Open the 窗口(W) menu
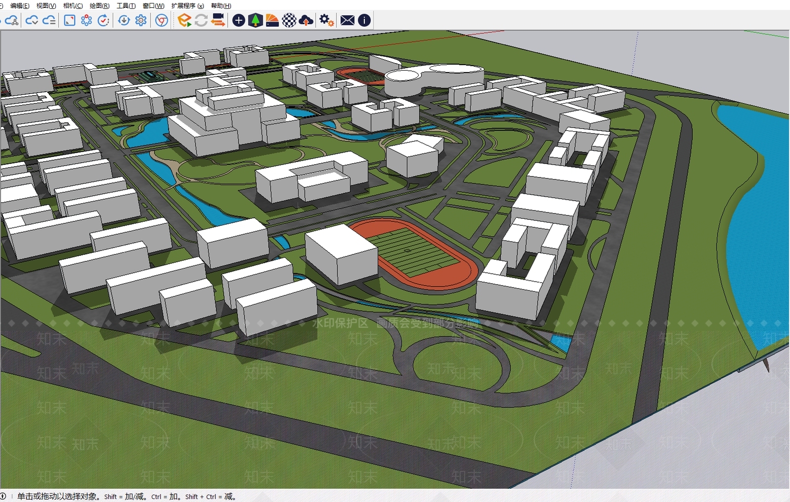 point(153,5)
